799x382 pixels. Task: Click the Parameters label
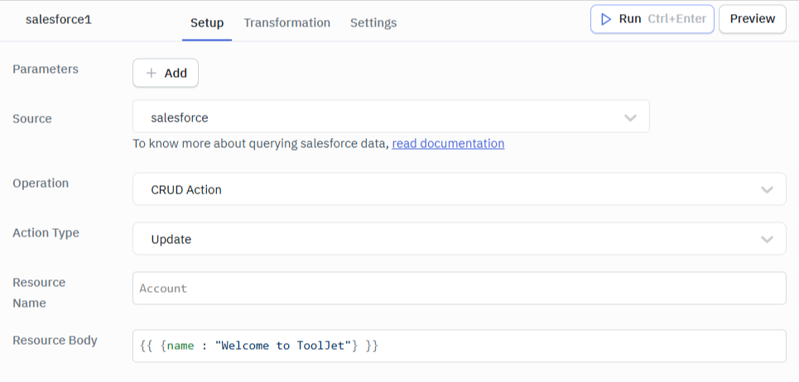(46, 69)
